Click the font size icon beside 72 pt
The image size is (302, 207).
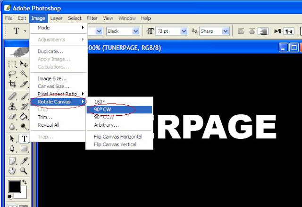pos(150,31)
